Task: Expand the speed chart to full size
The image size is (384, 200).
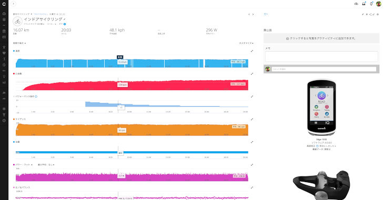Action: [x=252, y=51]
